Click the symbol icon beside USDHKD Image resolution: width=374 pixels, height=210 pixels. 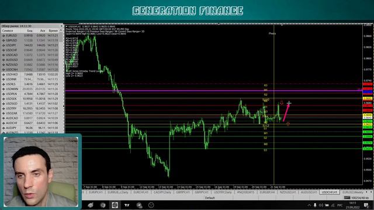pos(4,75)
